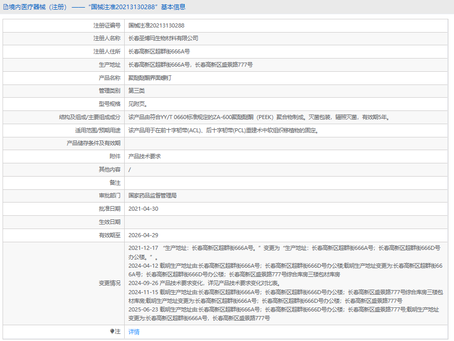Select registration number value 国械注准20213130288
Screen dimensions: 454x341
tap(156, 25)
